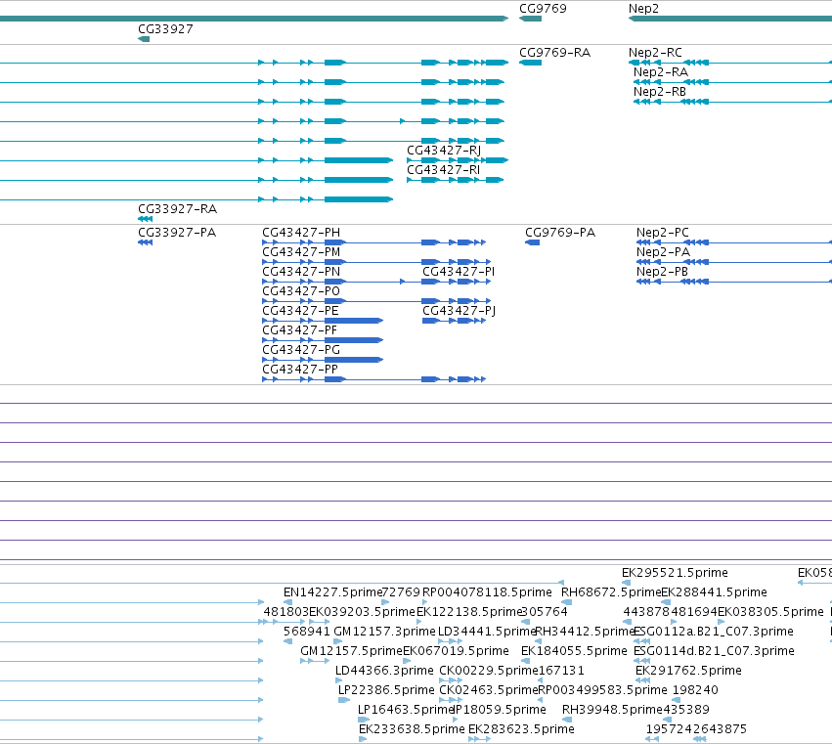
Task: Select the EK184055.5prime EST label
Action: (x=574, y=651)
